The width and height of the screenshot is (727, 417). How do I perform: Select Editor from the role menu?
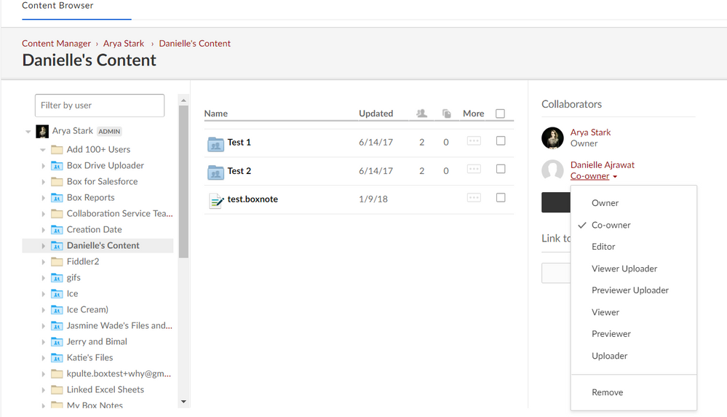[x=603, y=247]
